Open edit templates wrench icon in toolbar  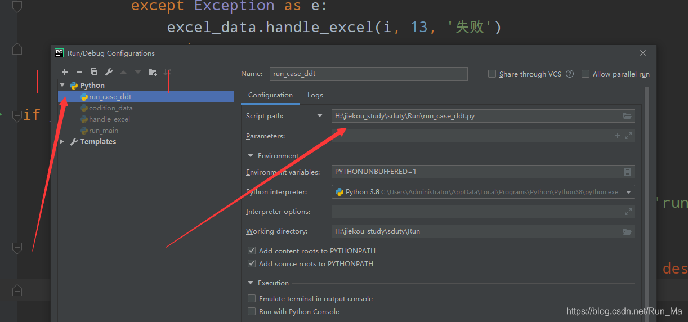click(x=109, y=72)
